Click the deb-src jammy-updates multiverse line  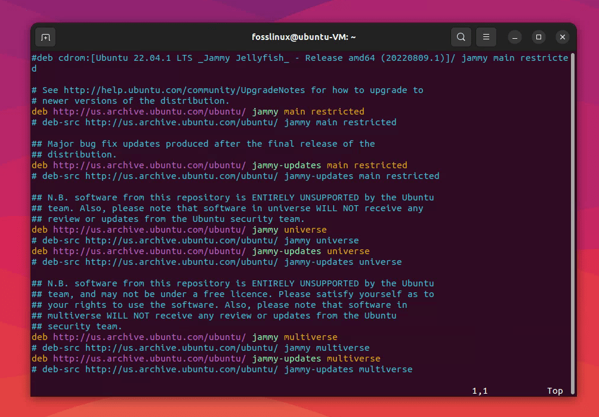[222, 369]
